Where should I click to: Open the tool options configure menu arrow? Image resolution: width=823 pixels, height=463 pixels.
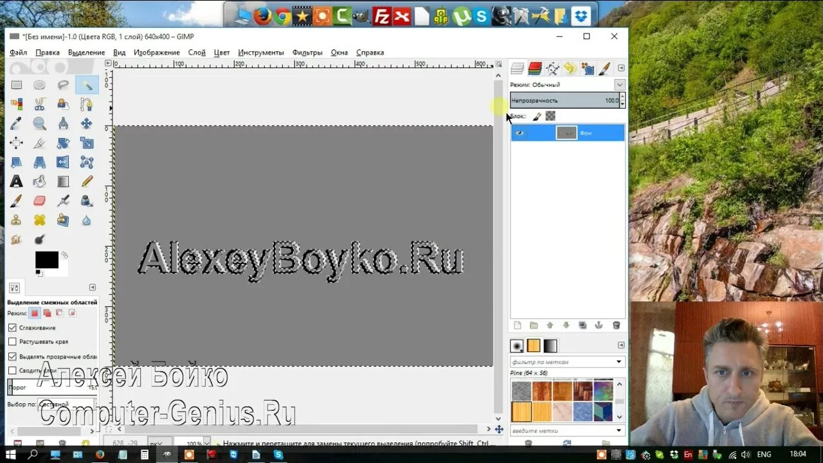93,287
